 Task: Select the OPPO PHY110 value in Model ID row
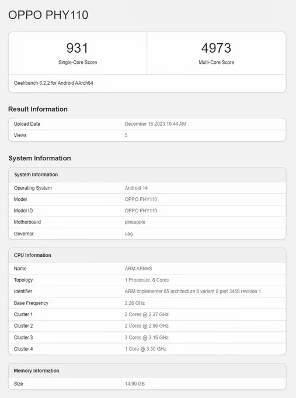click(141, 211)
